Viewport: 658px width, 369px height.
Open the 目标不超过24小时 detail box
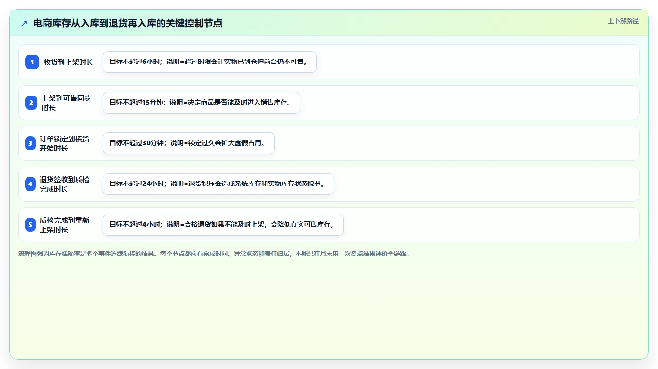tap(218, 184)
